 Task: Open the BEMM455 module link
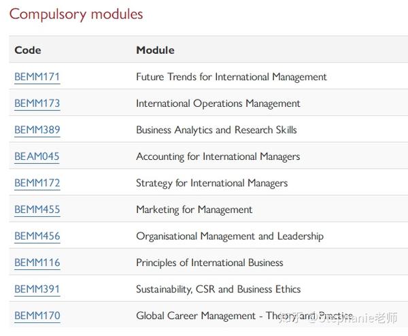(37, 209)
